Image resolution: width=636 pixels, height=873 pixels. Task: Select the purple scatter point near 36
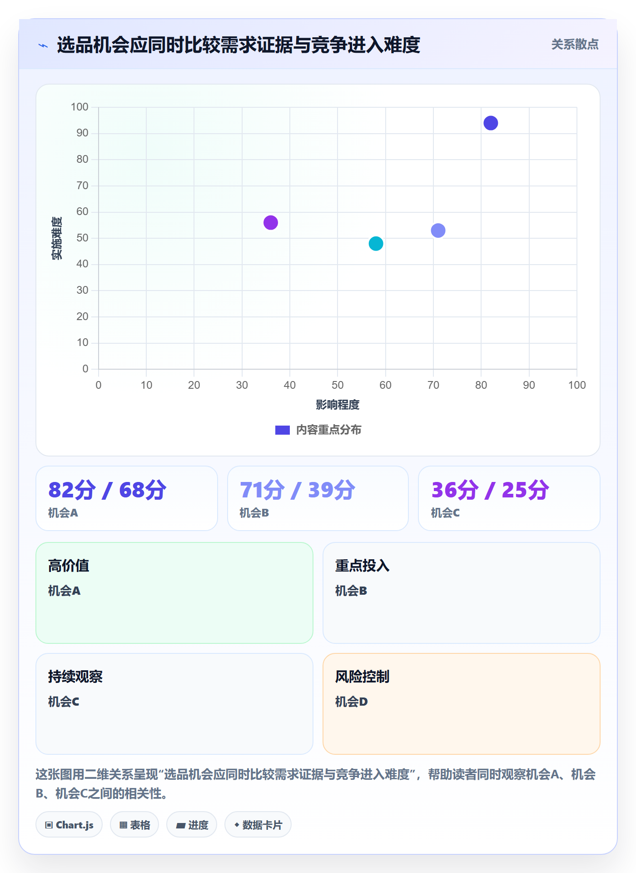click(271, 223)
